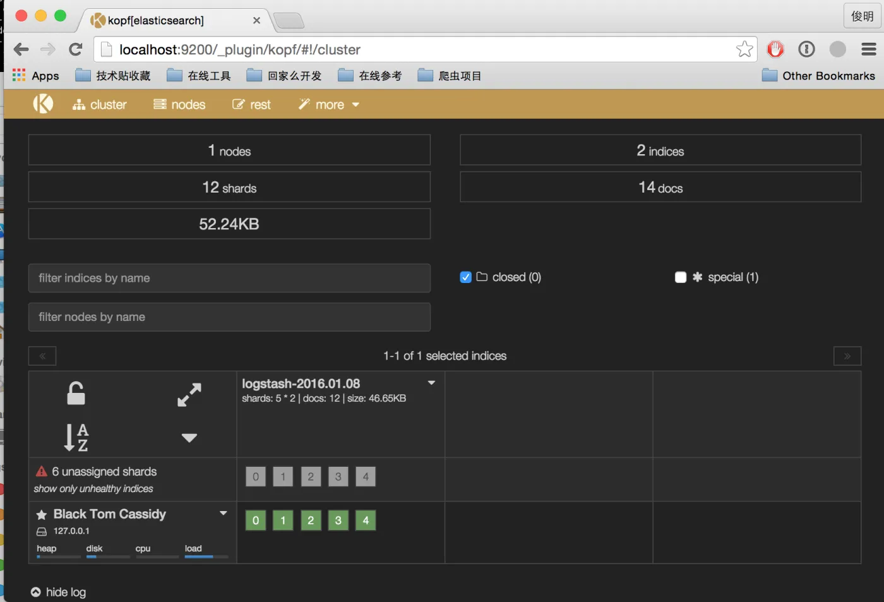Click the expand arrows icon
Viewport: 884px width, 602px height.
[x=189, y=395]
